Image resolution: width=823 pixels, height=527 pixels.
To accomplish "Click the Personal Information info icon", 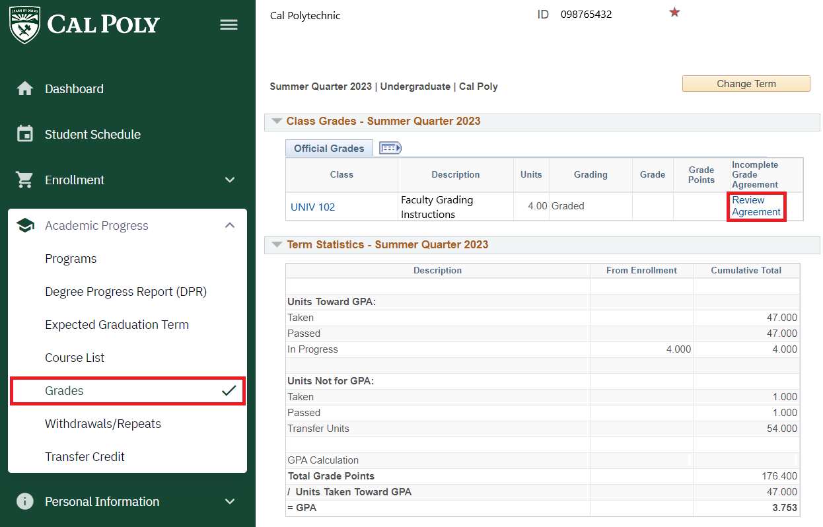I will point(25,501).
